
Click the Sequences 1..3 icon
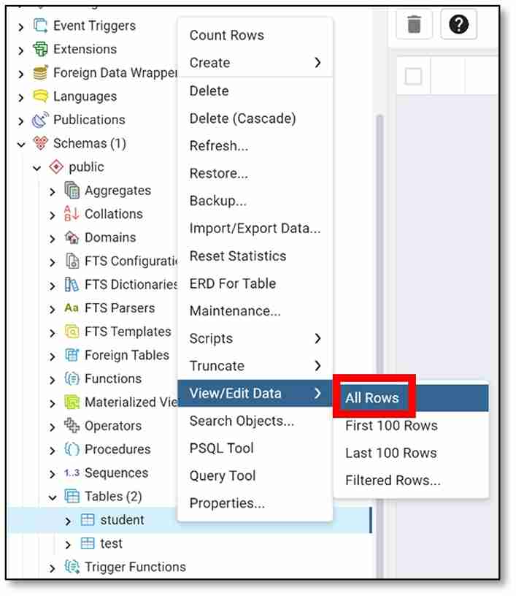(72, 473)
